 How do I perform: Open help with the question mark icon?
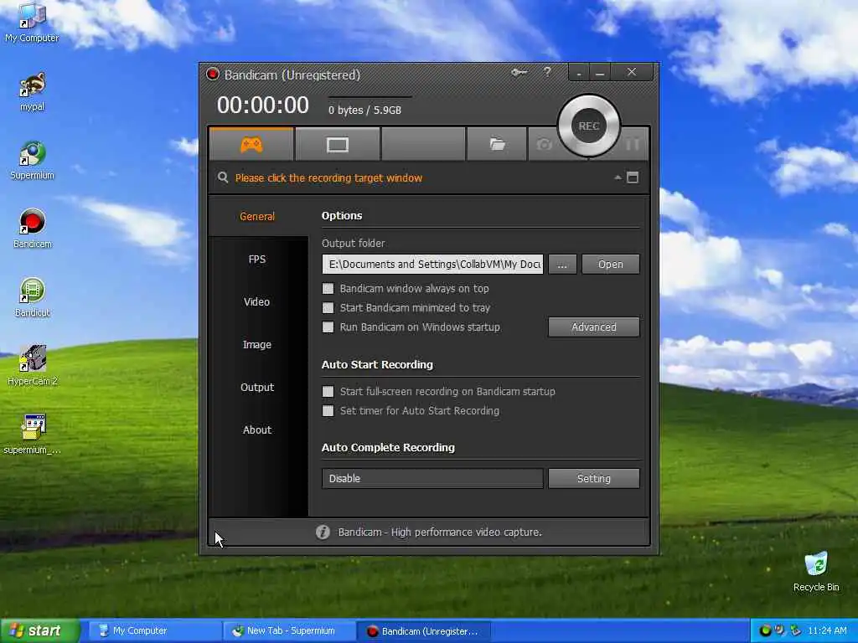547,72
